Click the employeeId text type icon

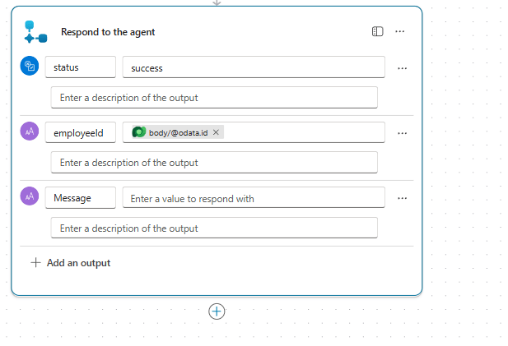pos(30,132)
